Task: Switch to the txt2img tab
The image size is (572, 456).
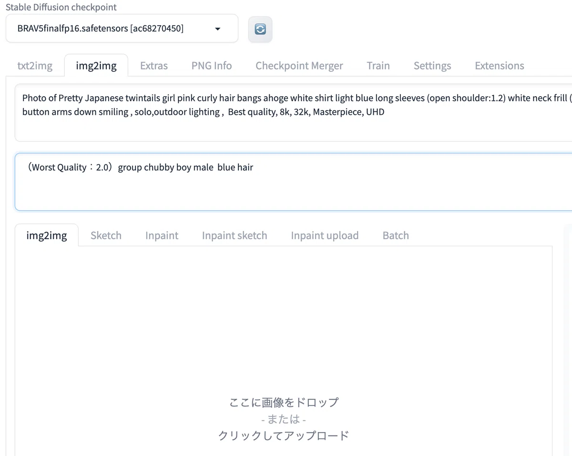Action: (35, 66)
